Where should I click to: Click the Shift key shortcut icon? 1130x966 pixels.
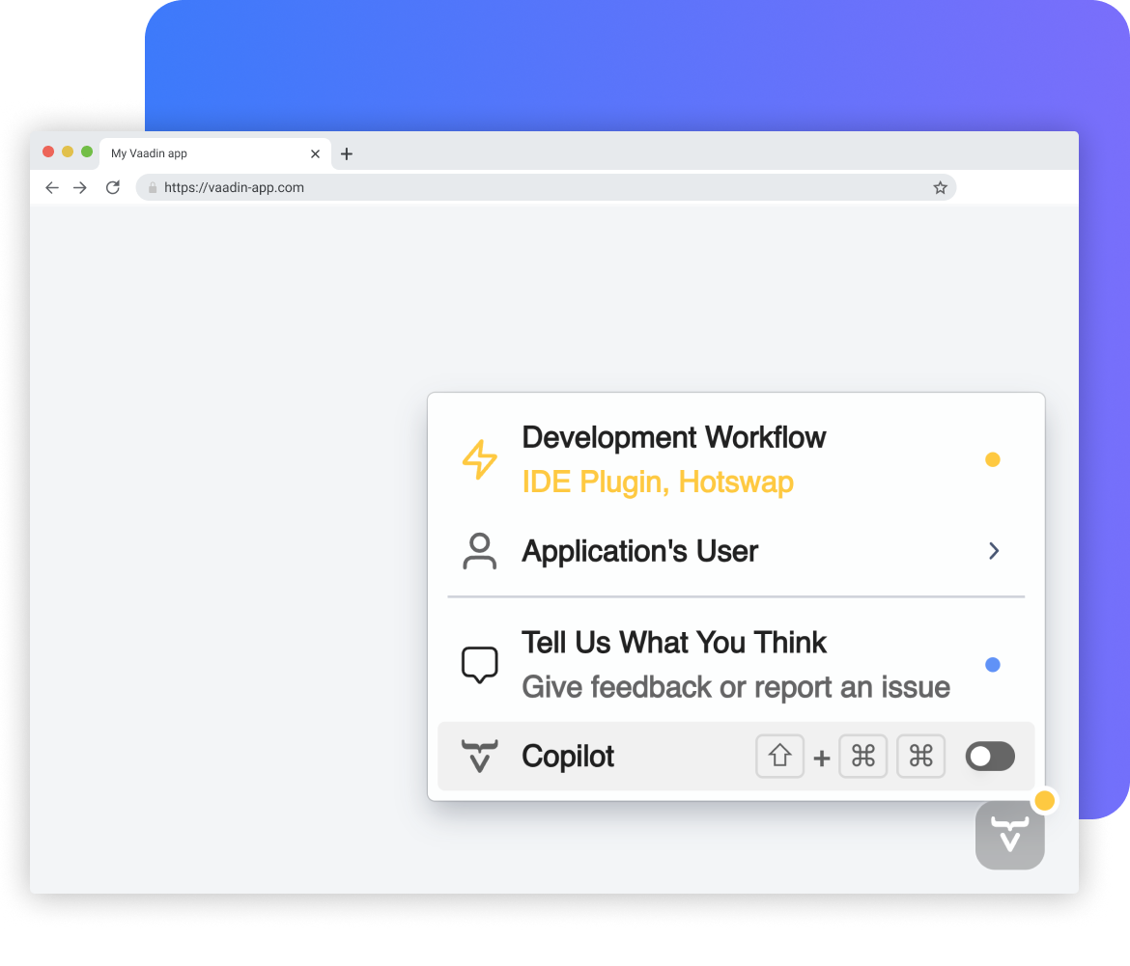779,757
